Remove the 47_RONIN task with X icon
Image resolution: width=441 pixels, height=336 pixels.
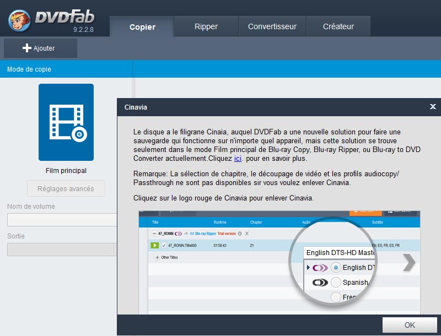click(x=246, y=234)
